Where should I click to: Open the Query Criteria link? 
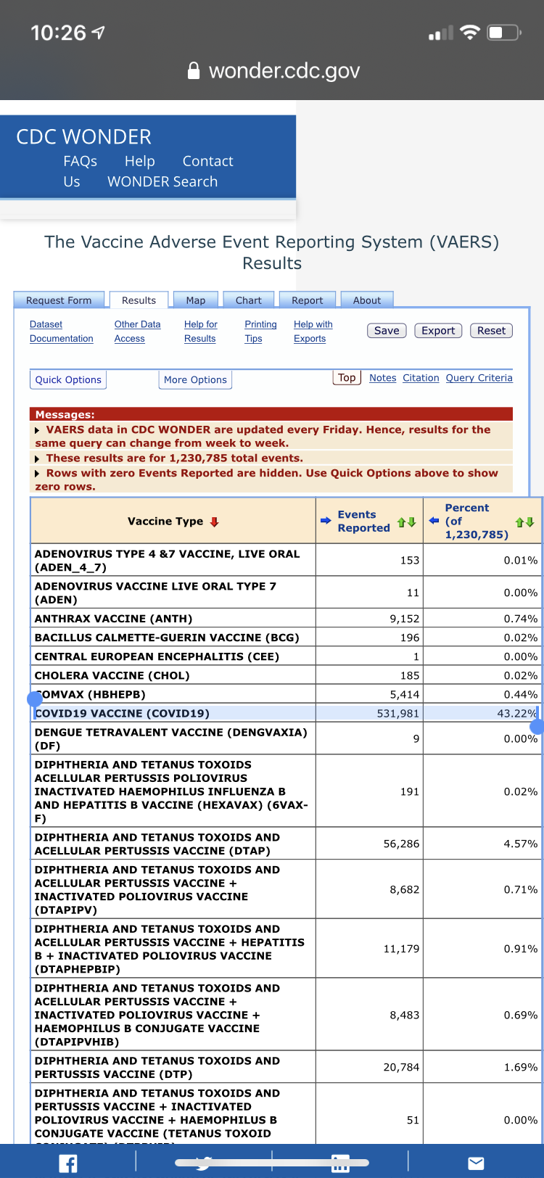point(479,378)
